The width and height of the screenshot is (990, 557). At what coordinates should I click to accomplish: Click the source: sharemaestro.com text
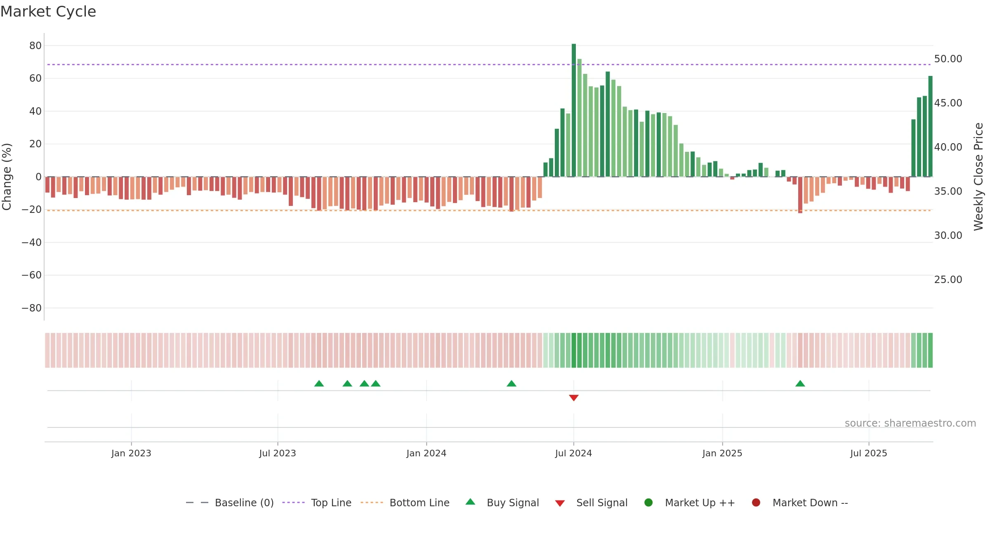pos(910,423)
